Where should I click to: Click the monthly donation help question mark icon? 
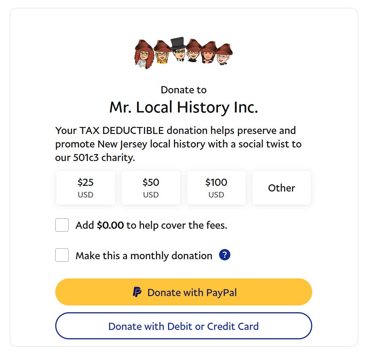click(x=224, y=255)
